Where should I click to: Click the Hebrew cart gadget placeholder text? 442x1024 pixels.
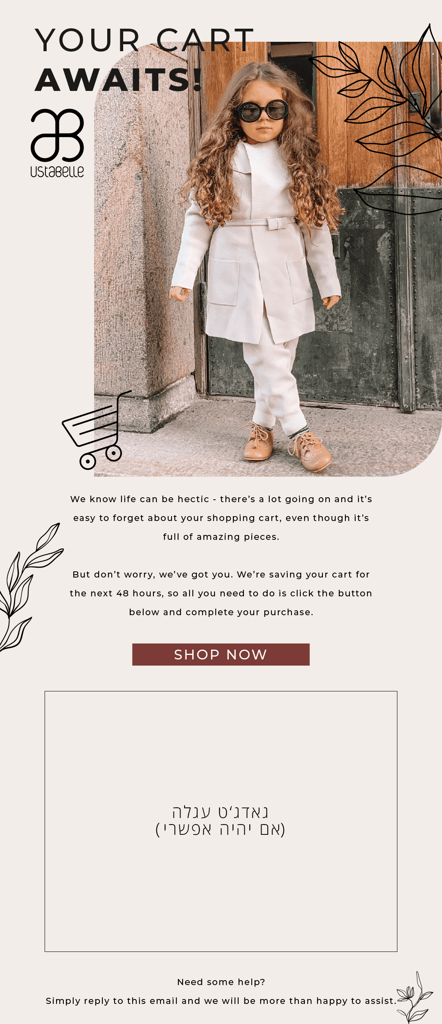221,820
